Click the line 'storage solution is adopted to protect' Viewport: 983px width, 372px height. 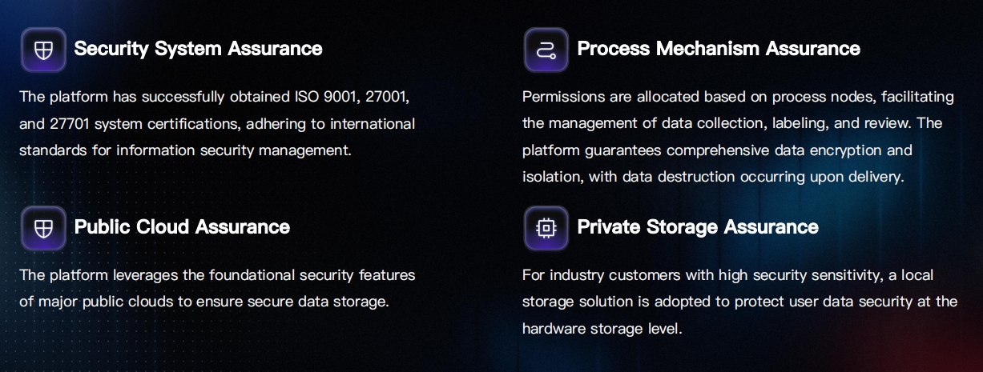pyautogui.click(x=739, y=302)
